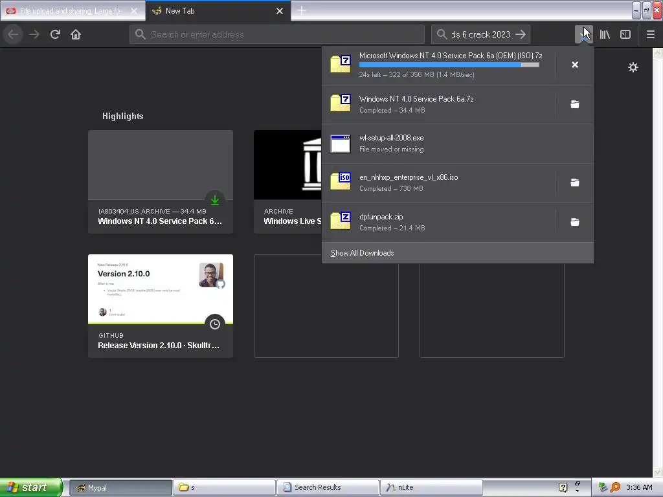Click the magnifier icon in the search box
663x497 pixels.
[x=442, y=34]
